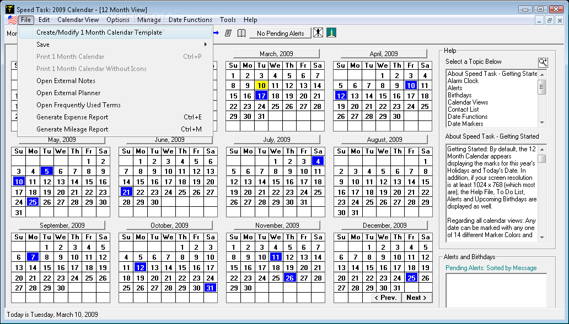Select Open Frequently Used Terms
569x324 pixels.
115,105
